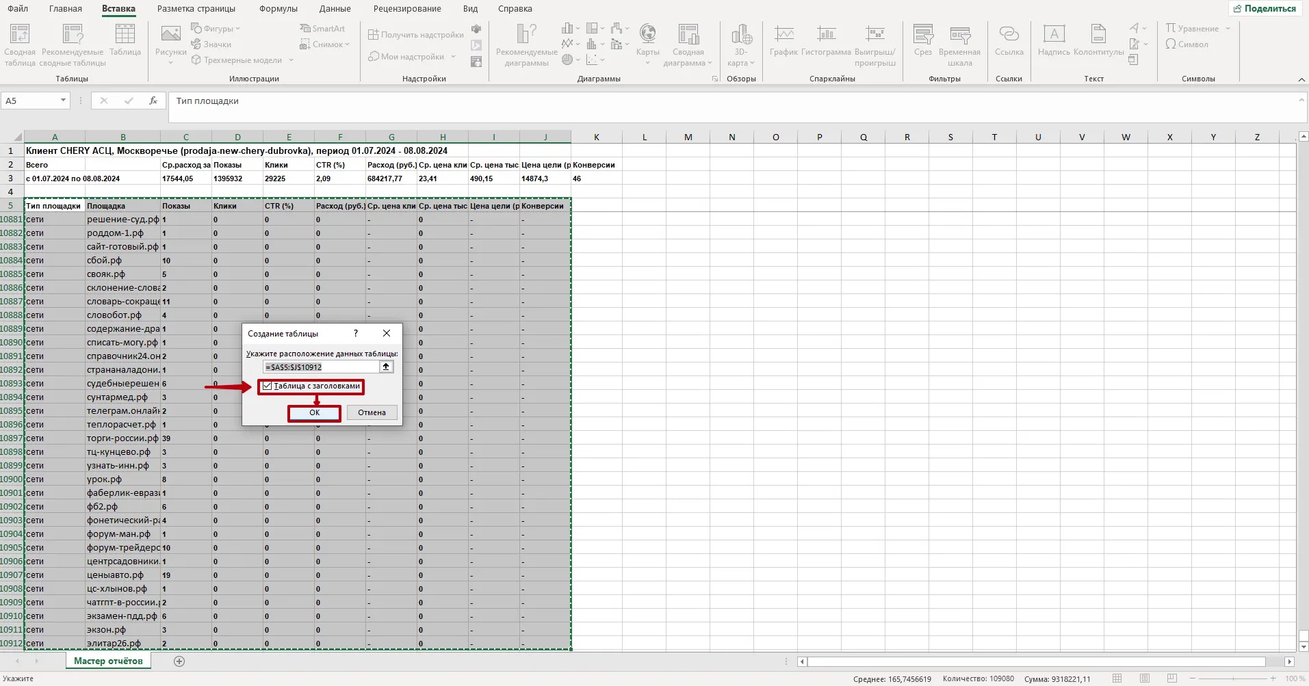The height and width of the screenshot is (686, 1309).
Task: Switch to Page Break Preview view
Action: point(1172,678)
